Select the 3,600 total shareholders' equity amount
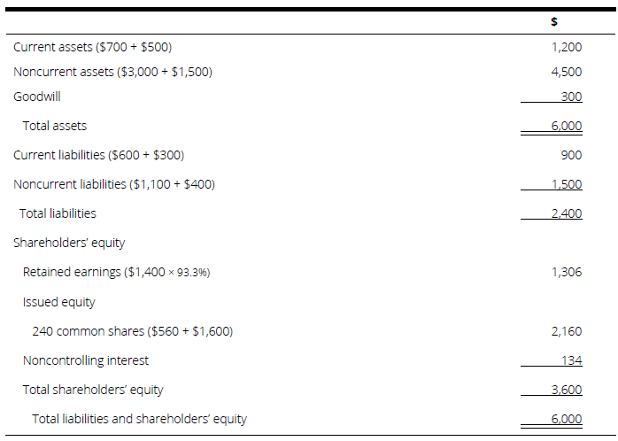 [x=567, y=390]
